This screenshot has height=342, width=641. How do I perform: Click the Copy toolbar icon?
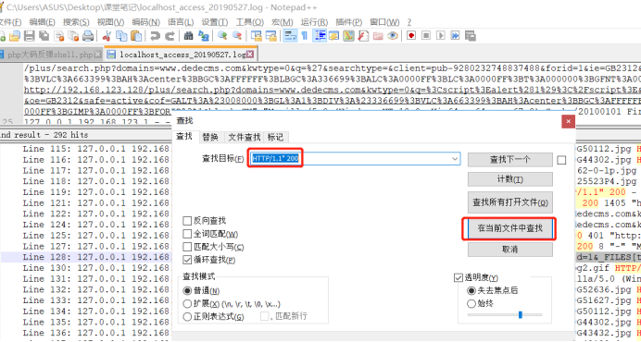pos(121,36)
